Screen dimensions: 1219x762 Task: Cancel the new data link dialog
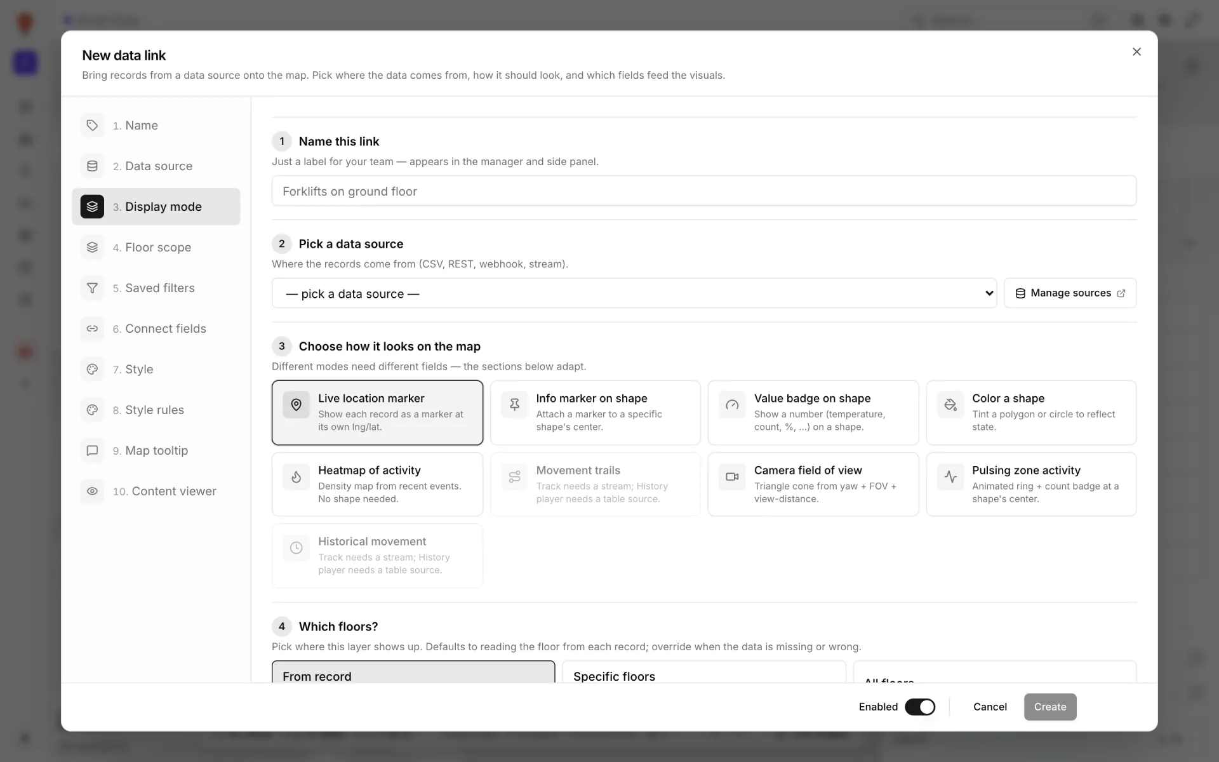990,707
